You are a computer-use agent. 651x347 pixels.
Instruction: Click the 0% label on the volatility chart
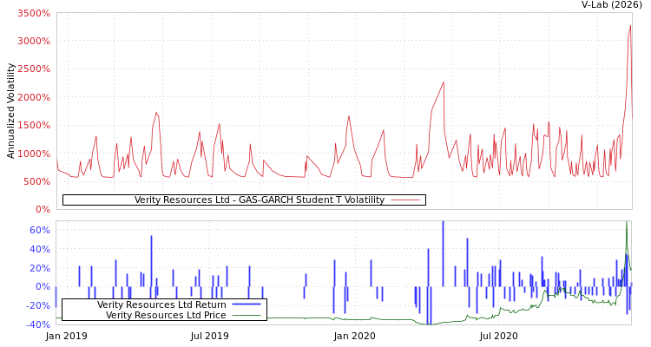[43, 209]
